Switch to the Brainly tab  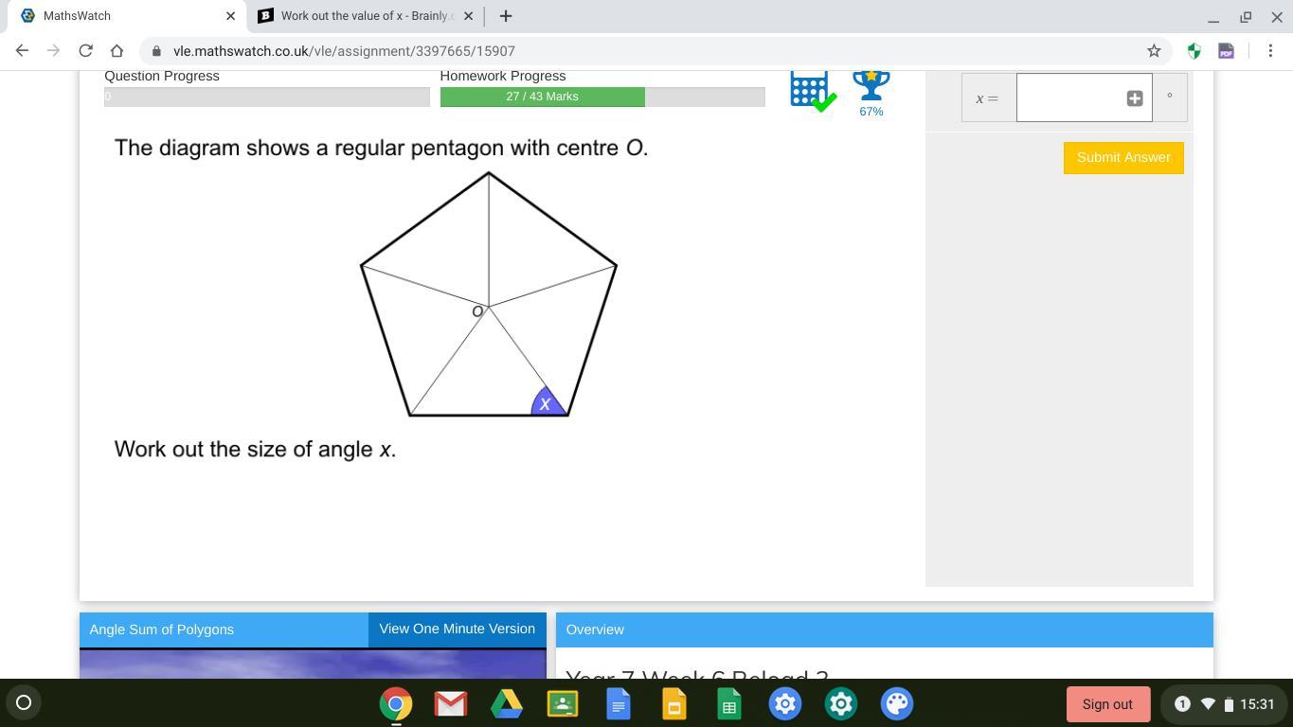pyautogui.click(x=365, y=15)
